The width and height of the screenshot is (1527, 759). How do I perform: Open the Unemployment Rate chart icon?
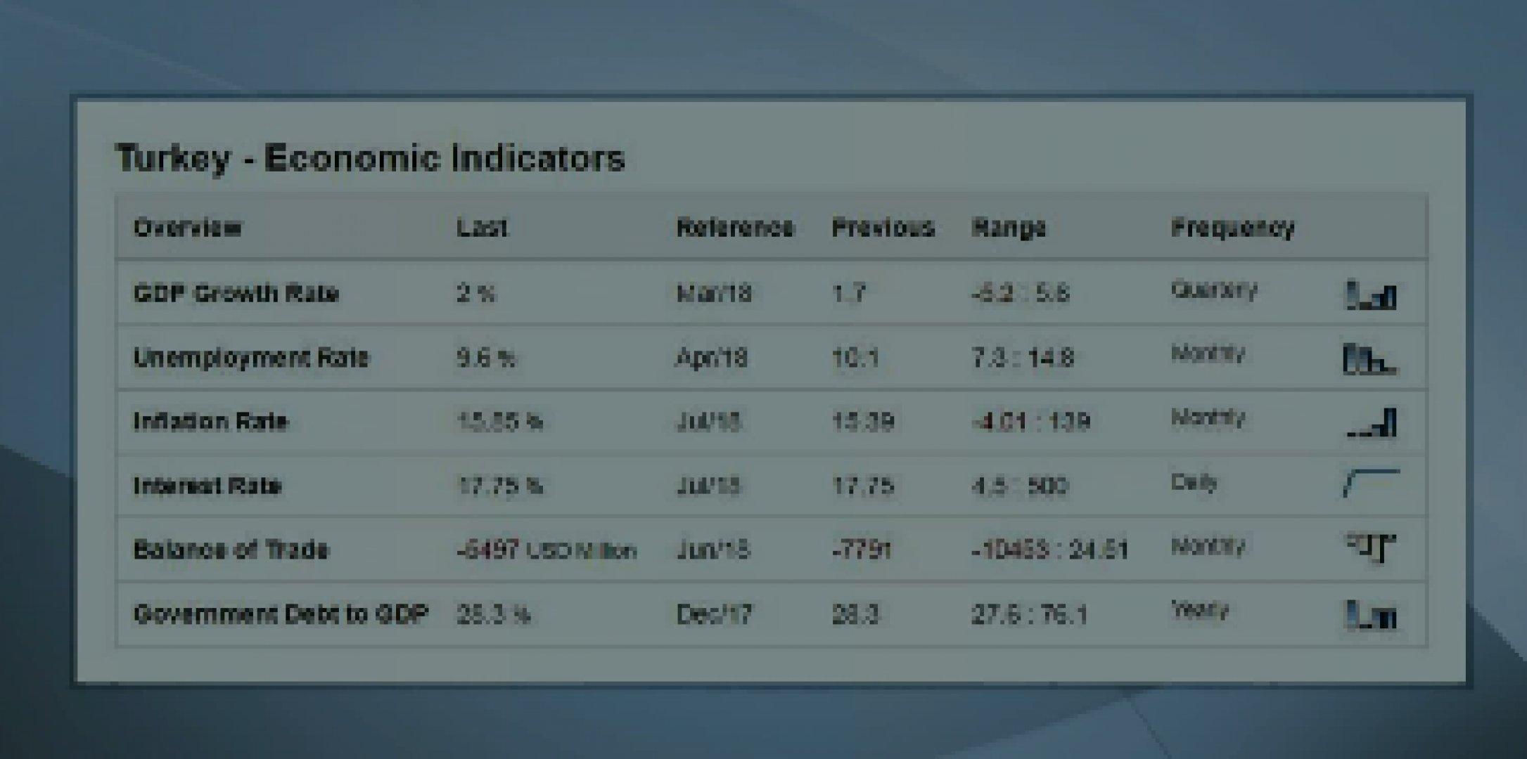point(1369,358)
